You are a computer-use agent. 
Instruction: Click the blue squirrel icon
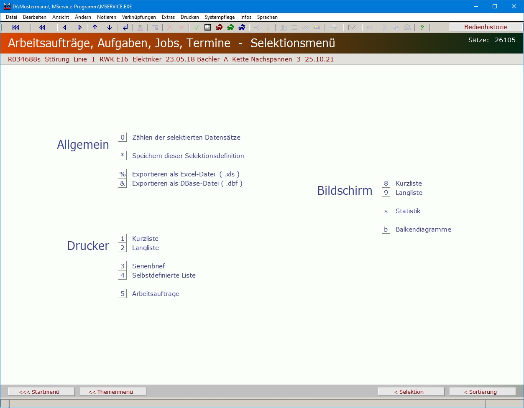[242, 28]
